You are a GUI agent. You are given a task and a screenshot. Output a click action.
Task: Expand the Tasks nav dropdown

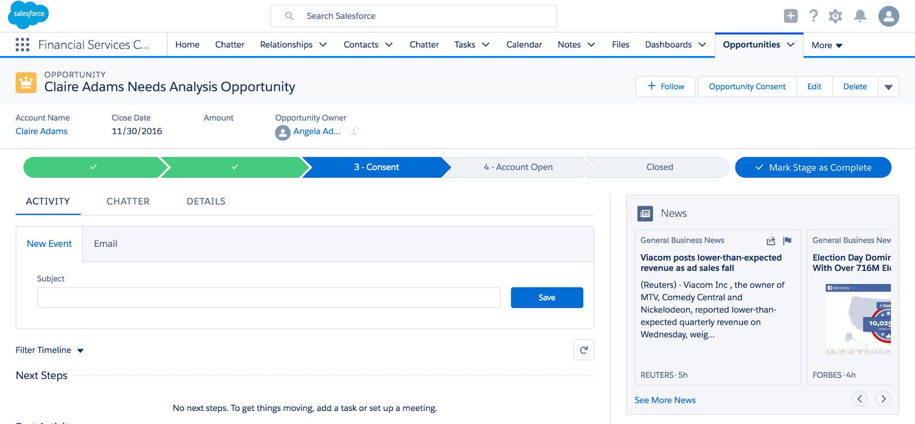pyautogui.click(x=486, y=45)
